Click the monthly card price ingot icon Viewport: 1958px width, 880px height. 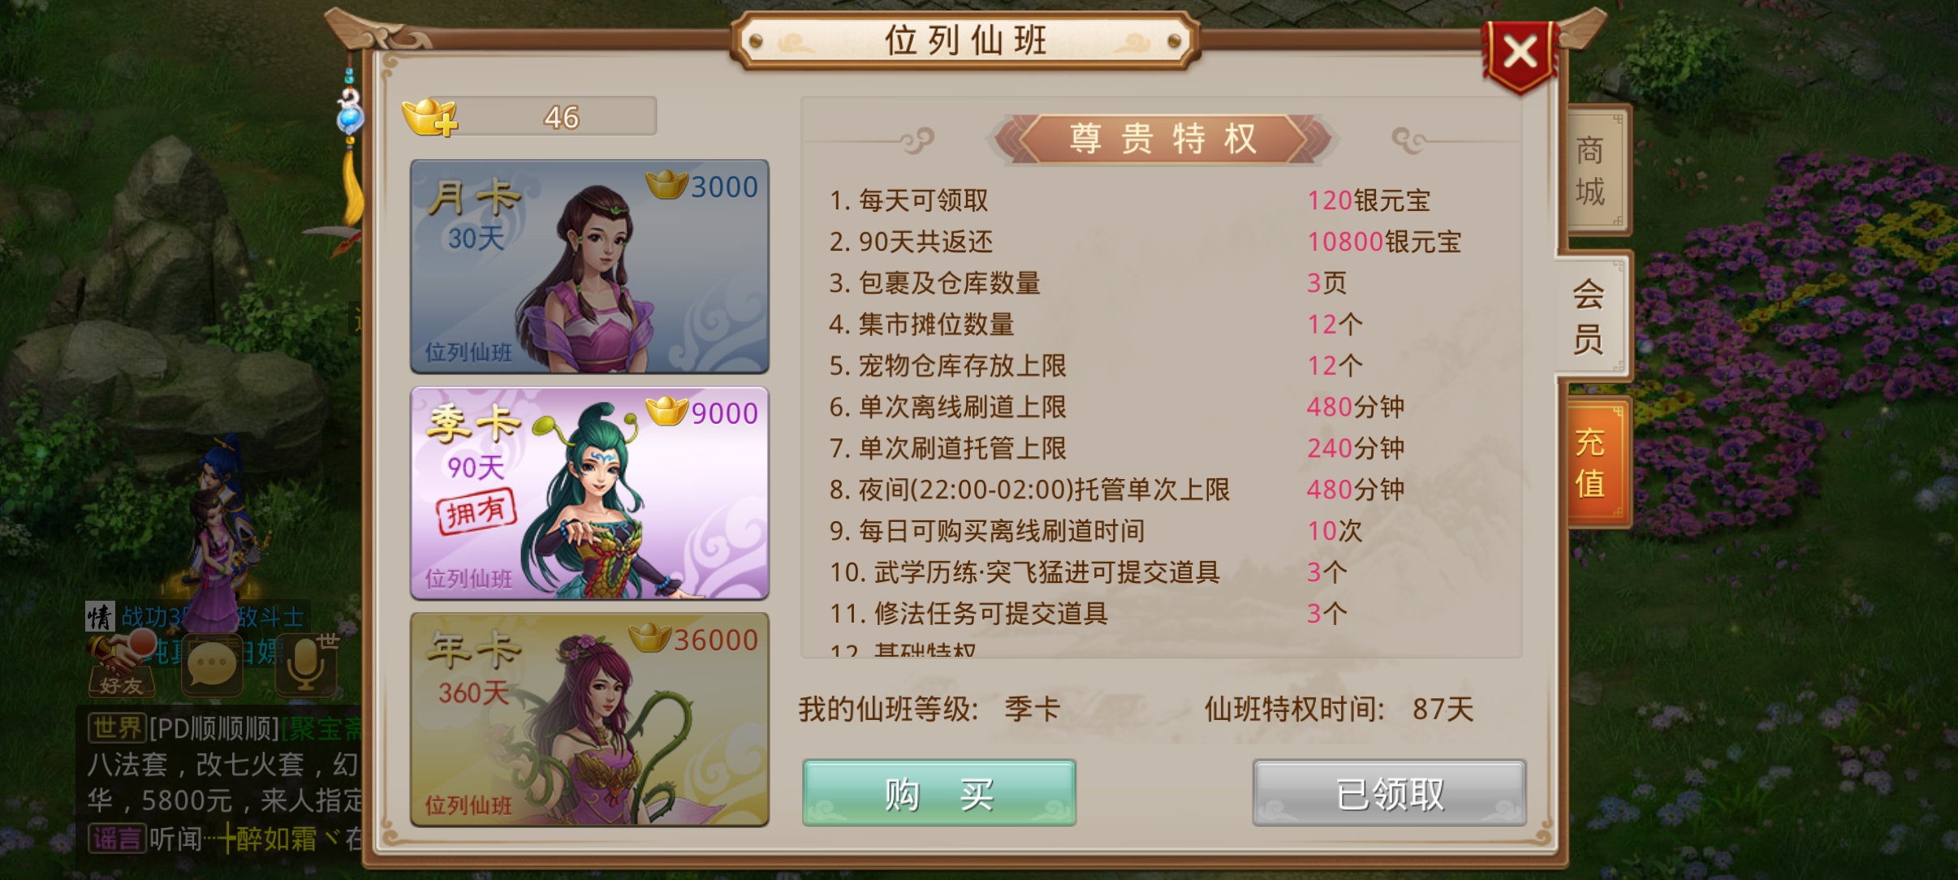pyautogui.click(x=667, y=184)
